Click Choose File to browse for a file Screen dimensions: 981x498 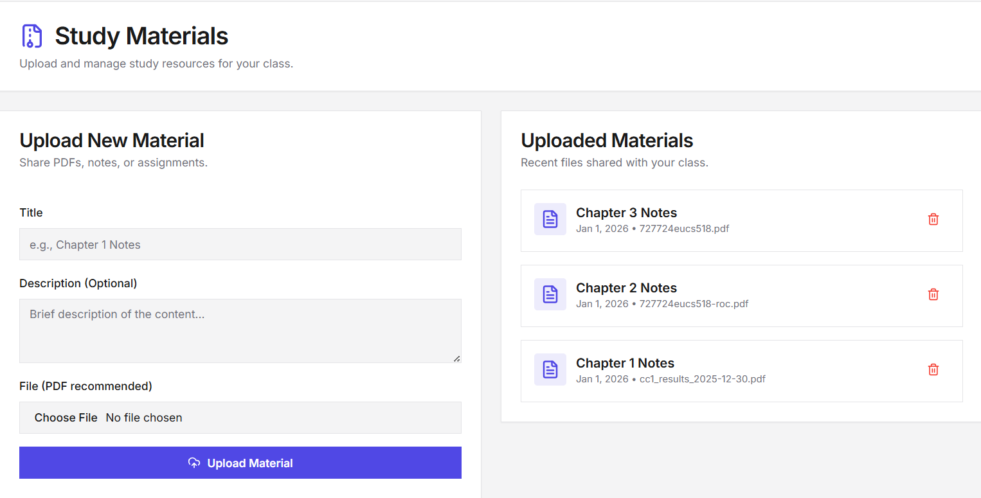click(66, 417)
